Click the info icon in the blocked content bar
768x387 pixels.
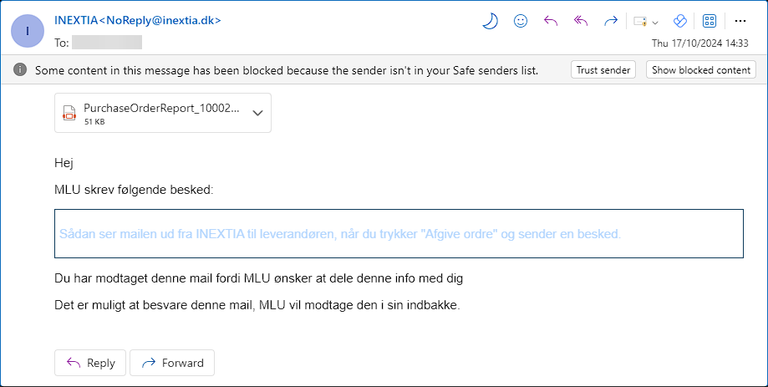tap(20, 69)
